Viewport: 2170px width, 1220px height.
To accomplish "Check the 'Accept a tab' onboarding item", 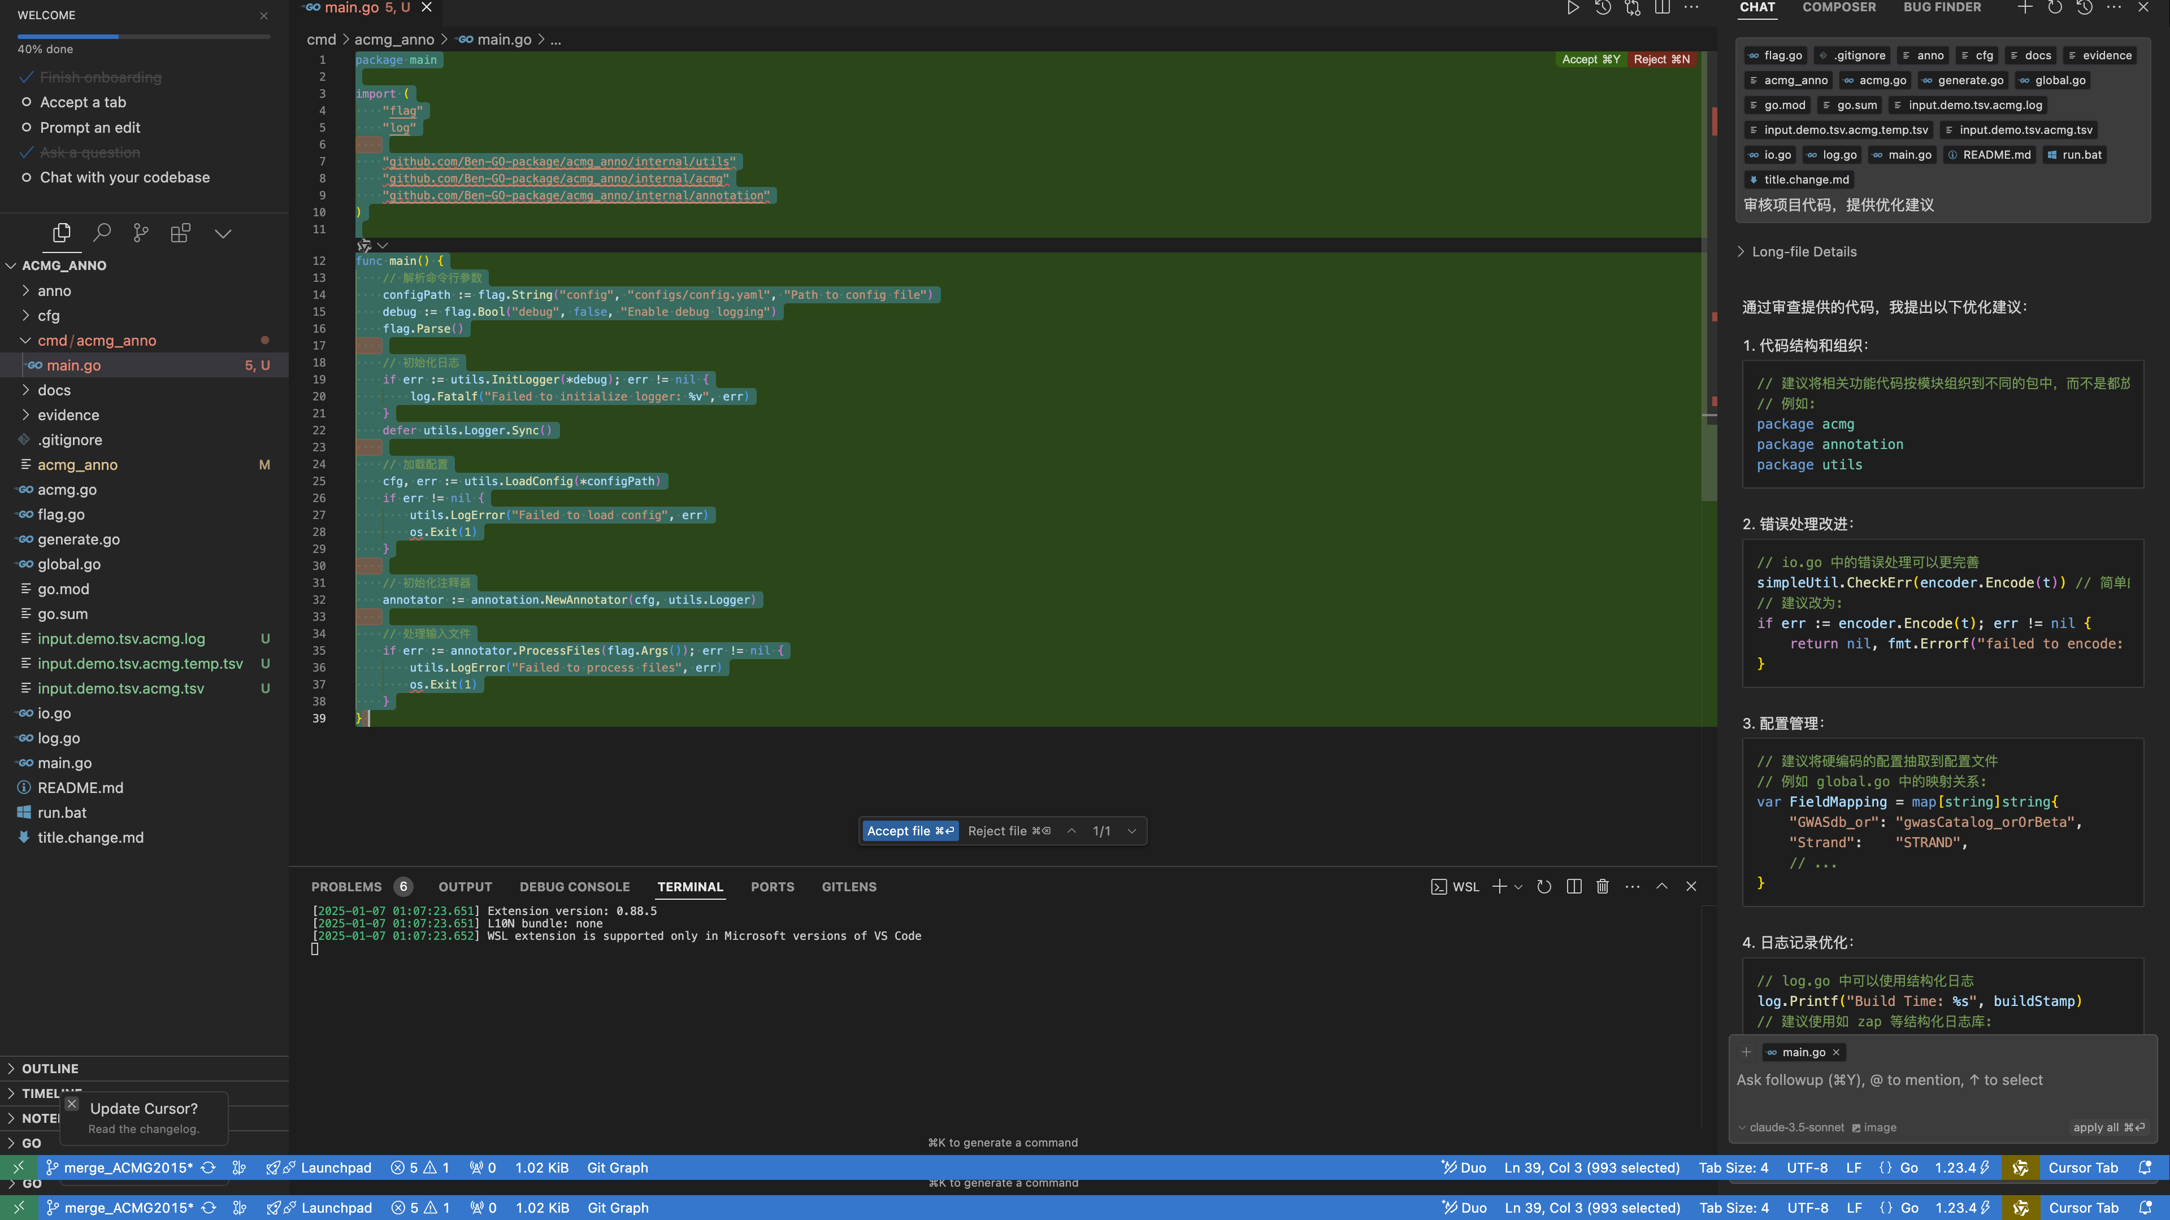I will coord(83,102).
